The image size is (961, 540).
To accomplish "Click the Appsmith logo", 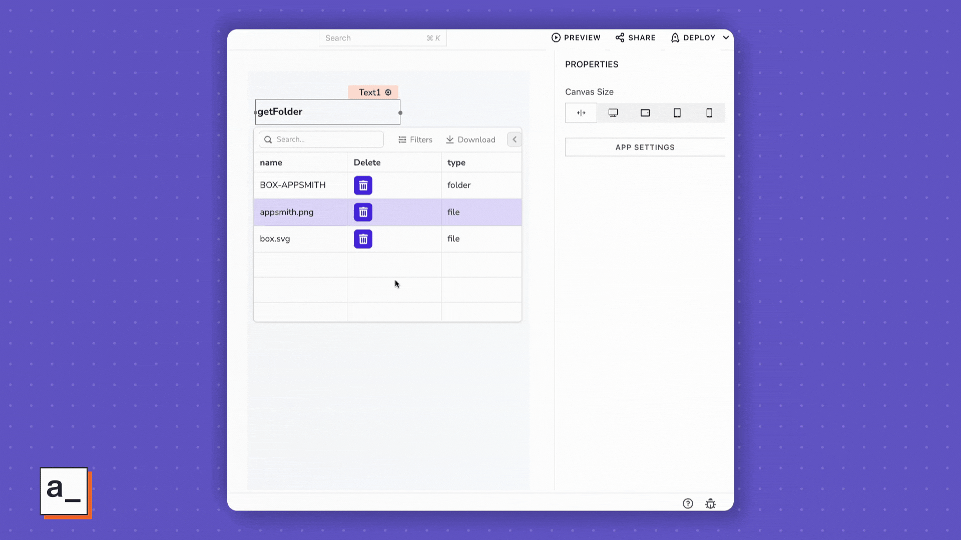I will click(x=65, y=492).
